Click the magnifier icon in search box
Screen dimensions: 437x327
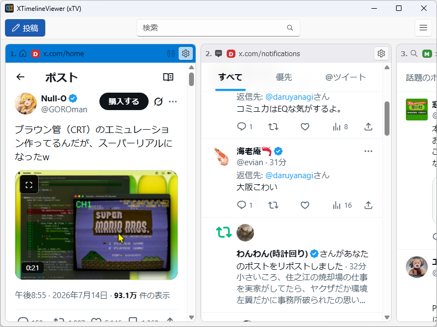[290, 28]
